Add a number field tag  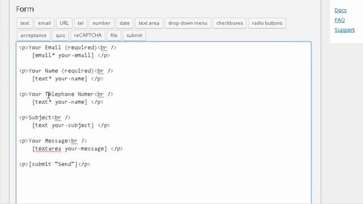[102, 23]
